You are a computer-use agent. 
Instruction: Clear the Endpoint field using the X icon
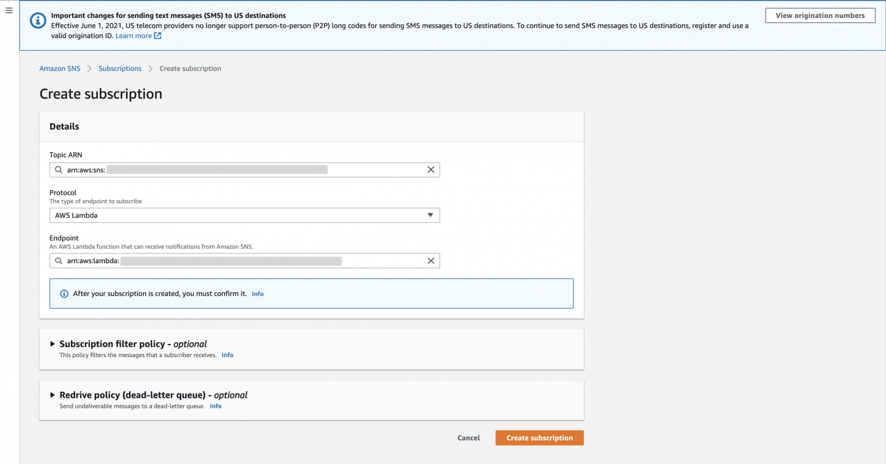point(431,260)
